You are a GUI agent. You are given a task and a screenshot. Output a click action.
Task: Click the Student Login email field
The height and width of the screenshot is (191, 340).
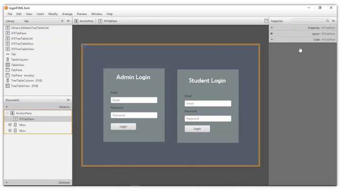tap(208, 103)
